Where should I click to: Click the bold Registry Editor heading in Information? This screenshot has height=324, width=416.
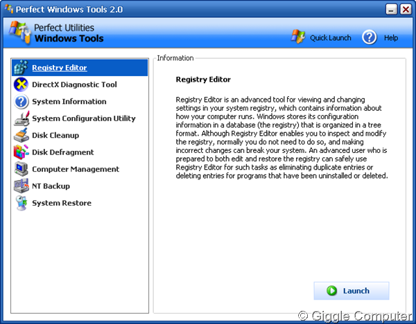(203, 80)
